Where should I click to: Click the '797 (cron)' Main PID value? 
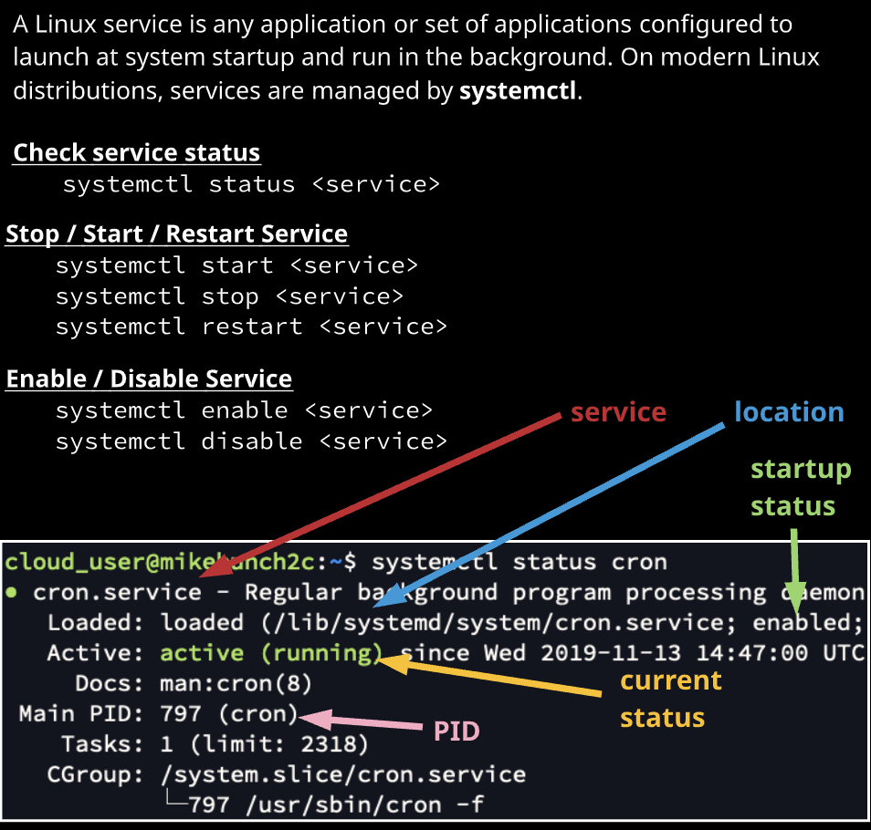pyautogui.click(x=229, y=713)
